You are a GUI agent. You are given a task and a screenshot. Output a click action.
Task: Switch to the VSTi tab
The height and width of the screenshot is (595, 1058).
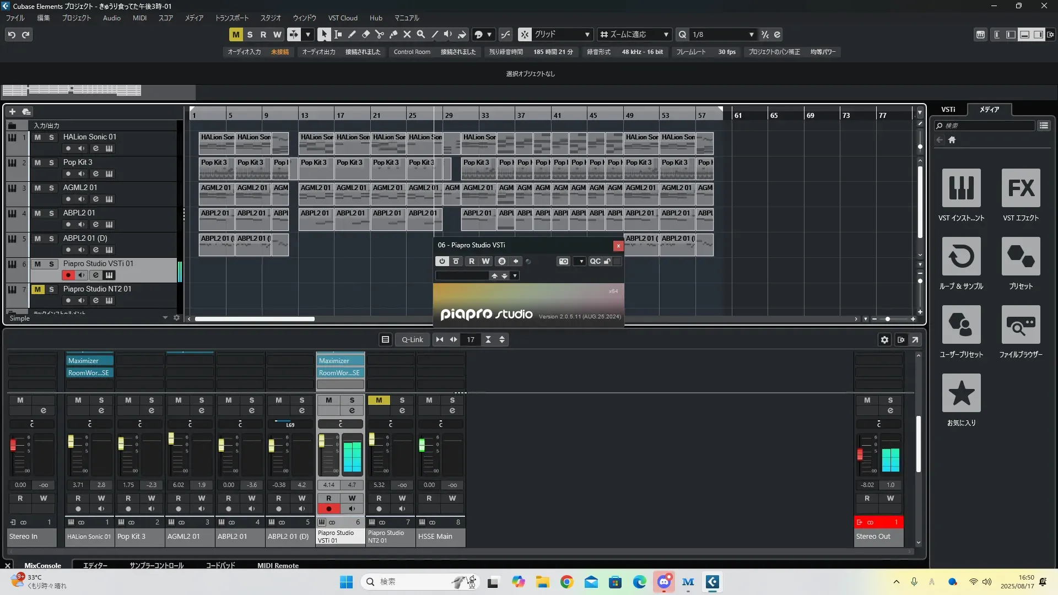point(948,110)
